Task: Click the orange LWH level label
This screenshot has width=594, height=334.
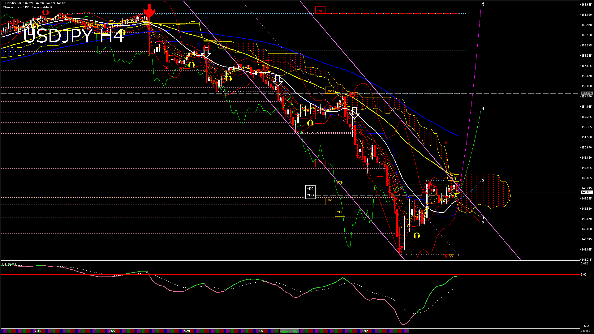Action: [330, 91]
